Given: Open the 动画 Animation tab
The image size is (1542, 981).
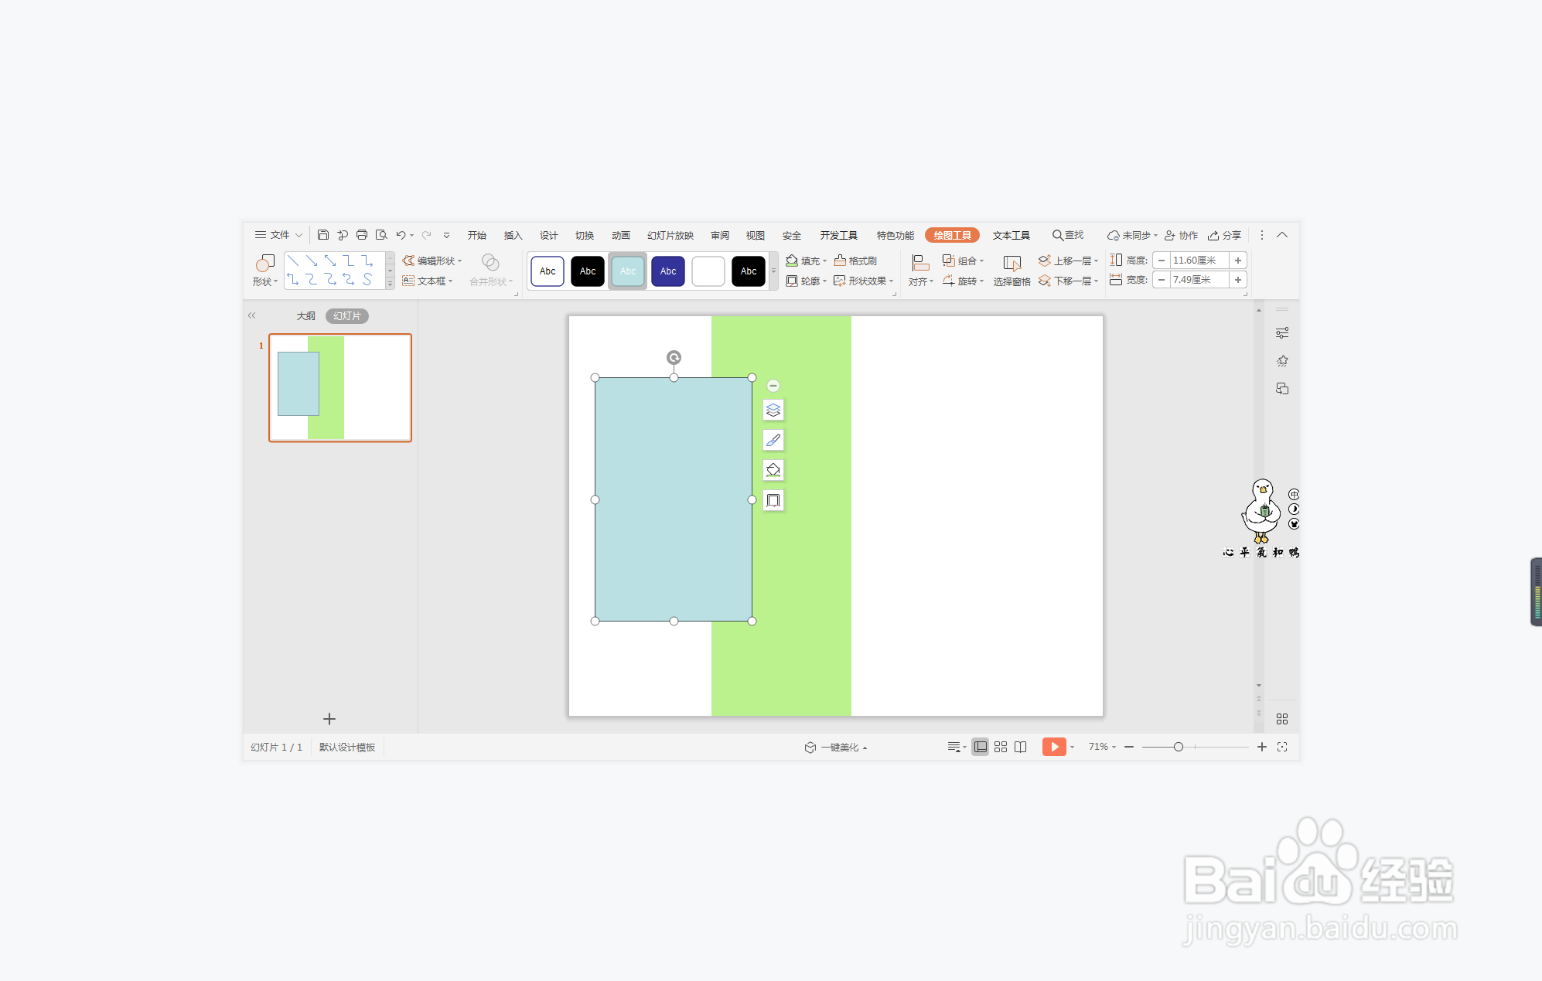Looking at the screenshot, I should (x=621, y=235).
